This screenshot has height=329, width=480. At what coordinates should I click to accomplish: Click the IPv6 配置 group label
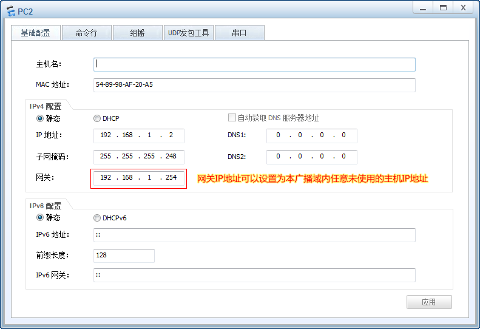point(46,206)
